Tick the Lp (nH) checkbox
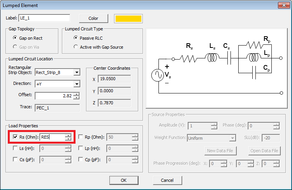Screen dimensions: 292x190 [81, 148]
